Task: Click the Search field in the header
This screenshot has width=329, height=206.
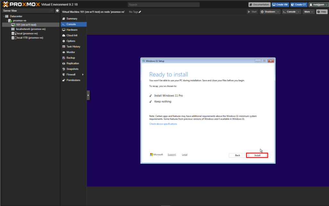Action: [x=164, y=5]
